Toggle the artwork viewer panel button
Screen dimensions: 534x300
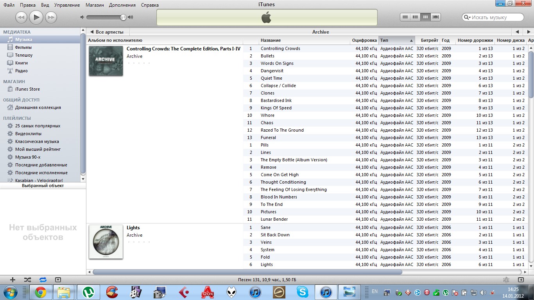tap(58, 280)
